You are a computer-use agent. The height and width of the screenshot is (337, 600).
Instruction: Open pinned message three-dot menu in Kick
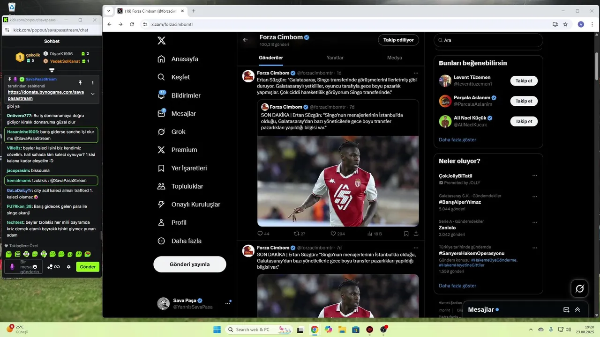93,83
